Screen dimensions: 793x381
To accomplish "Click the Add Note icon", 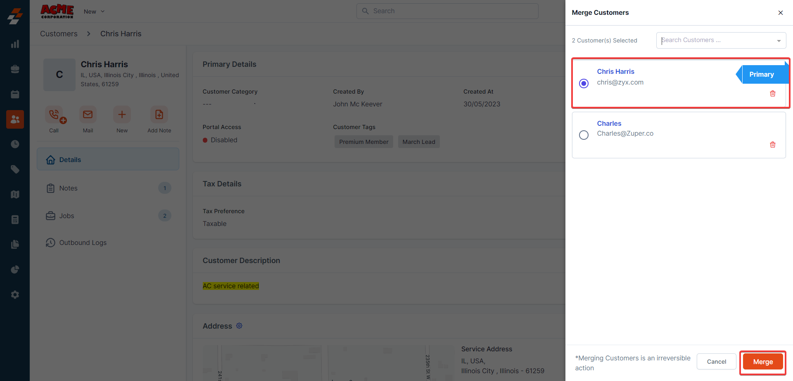I will (x=159, y=115).
